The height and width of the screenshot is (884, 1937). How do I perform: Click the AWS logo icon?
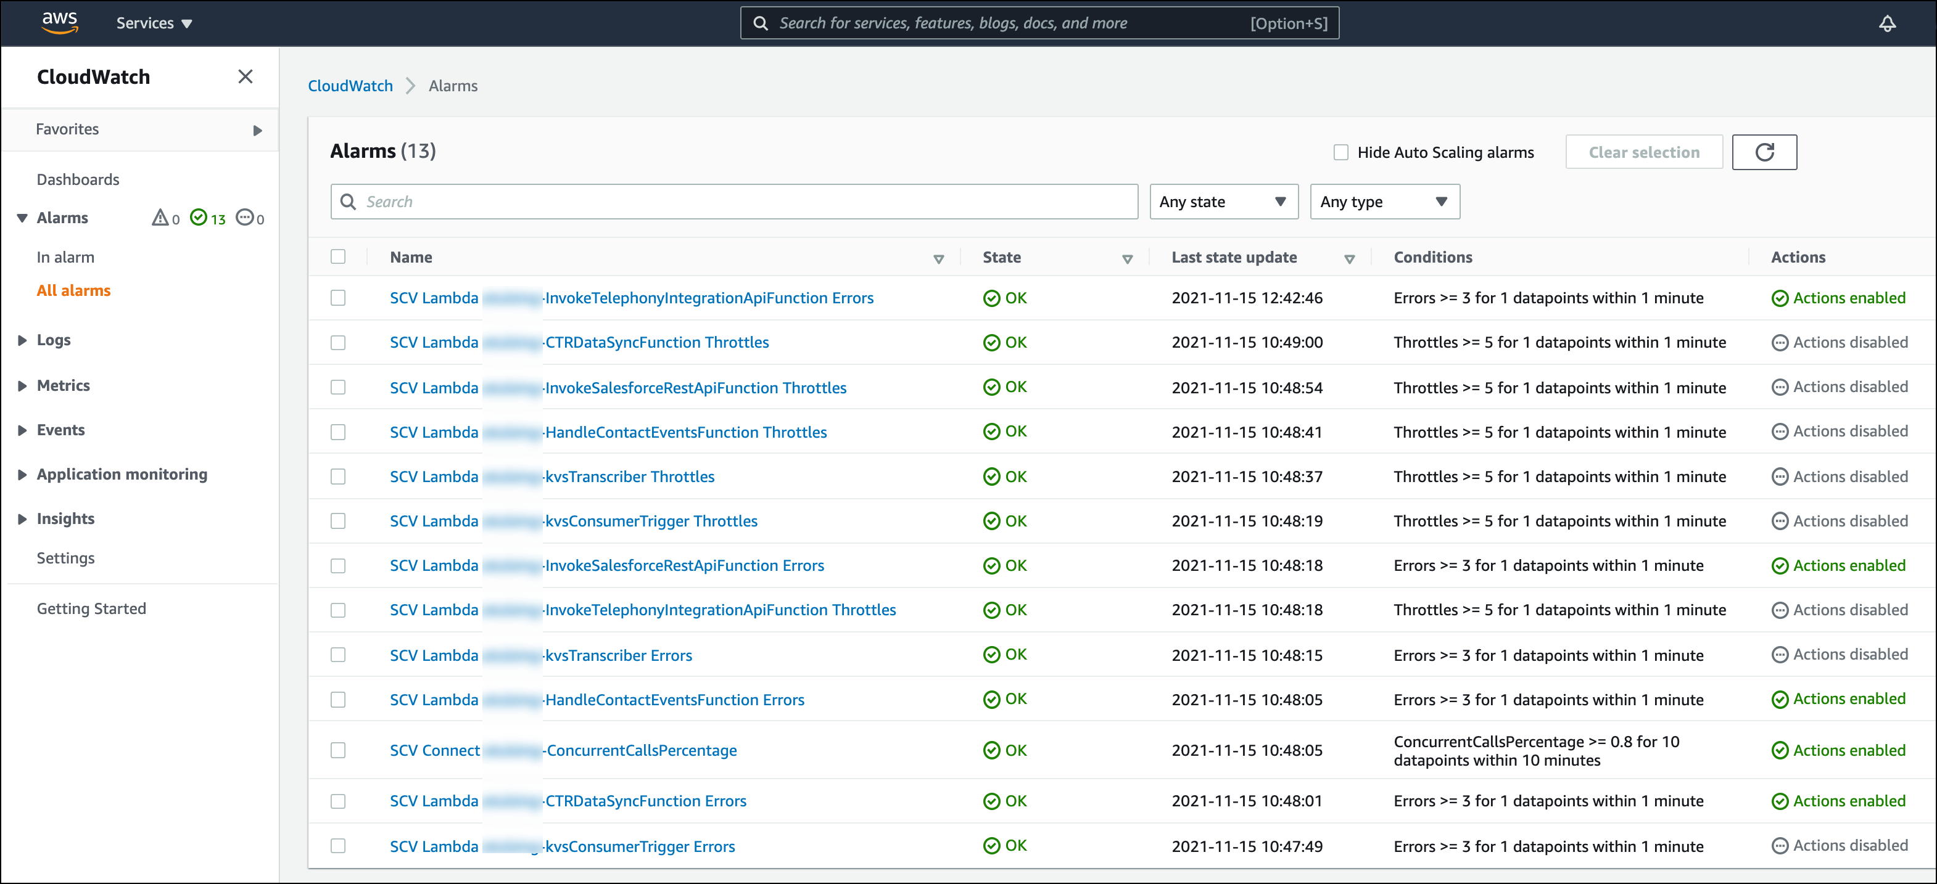tap(60, 23)
